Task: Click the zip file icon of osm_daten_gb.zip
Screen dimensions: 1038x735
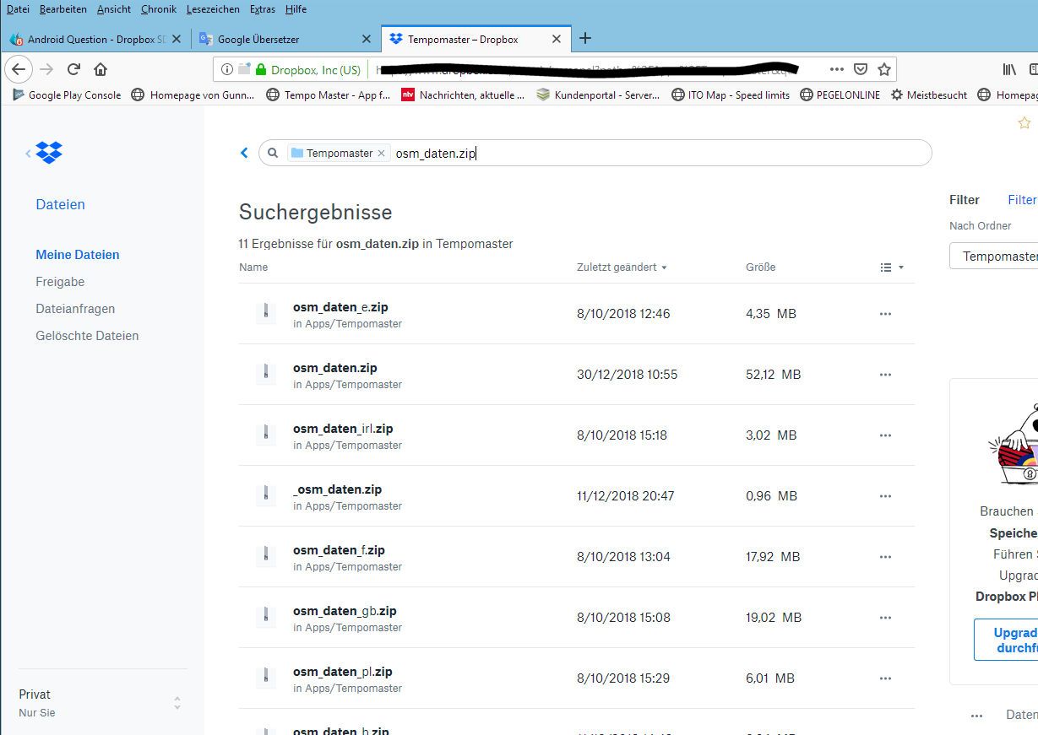Action: click(266, 615)
